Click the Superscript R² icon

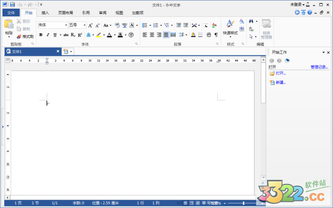tap(80, 35)
